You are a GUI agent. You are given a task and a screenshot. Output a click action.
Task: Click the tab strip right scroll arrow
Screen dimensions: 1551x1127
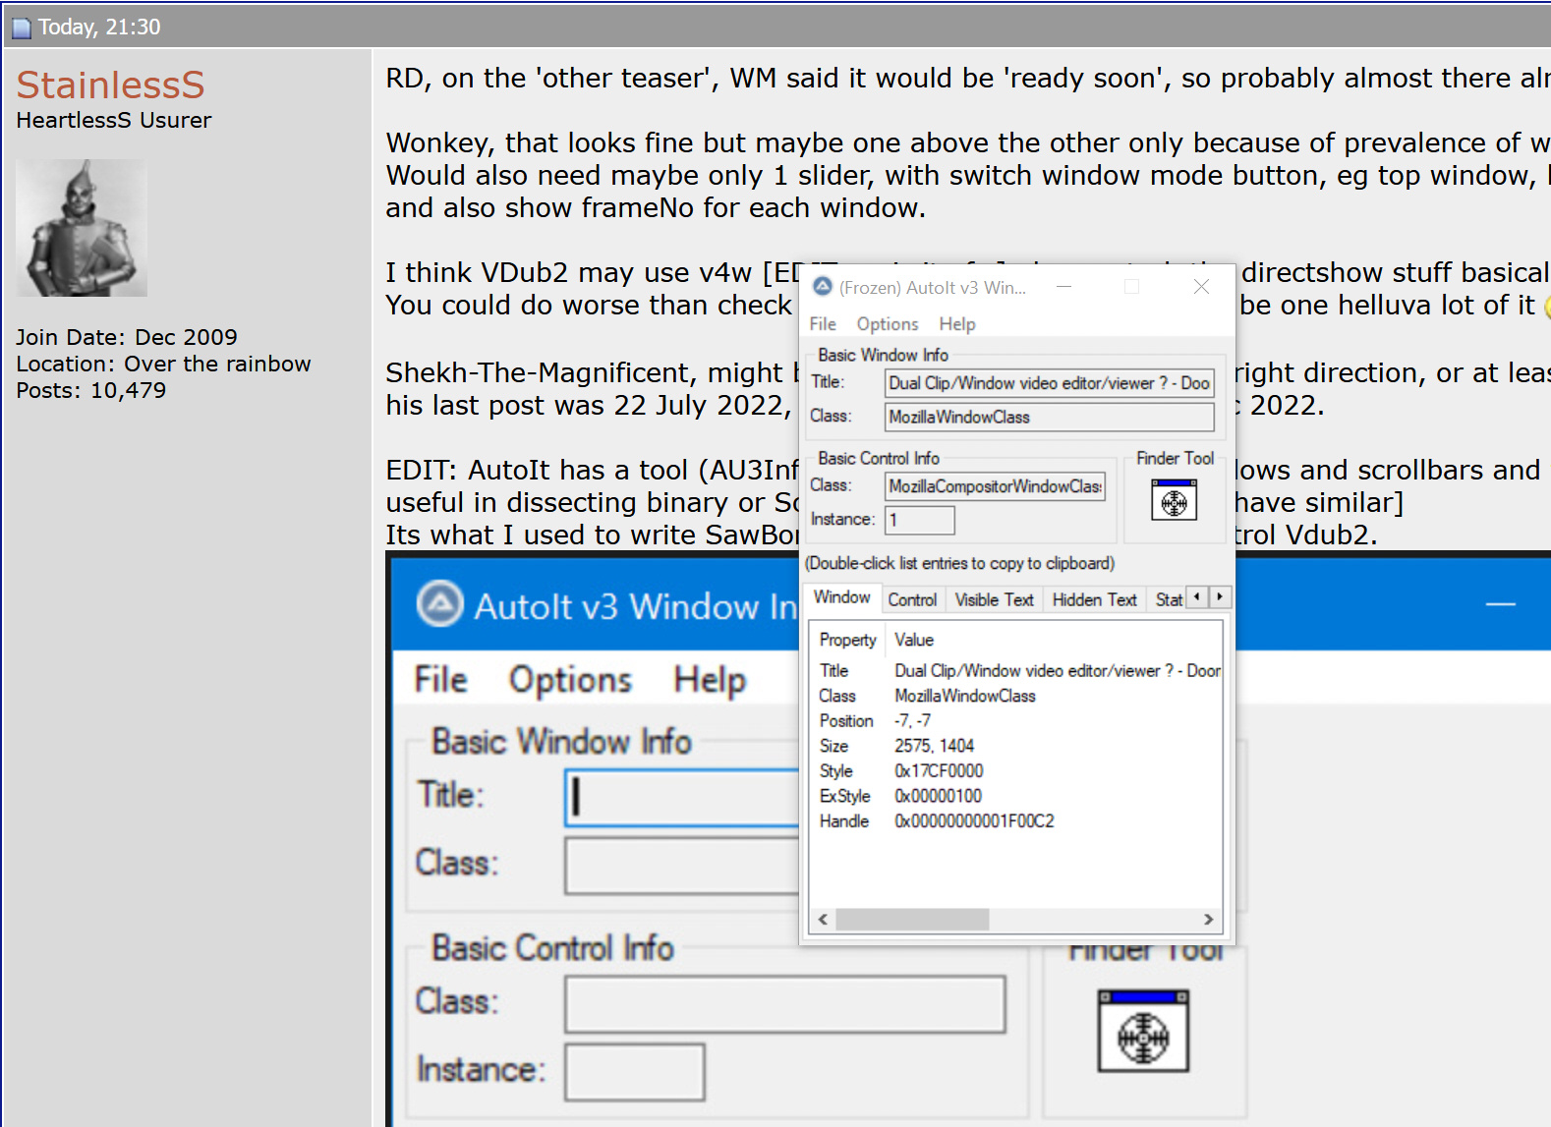[1220, 596]
